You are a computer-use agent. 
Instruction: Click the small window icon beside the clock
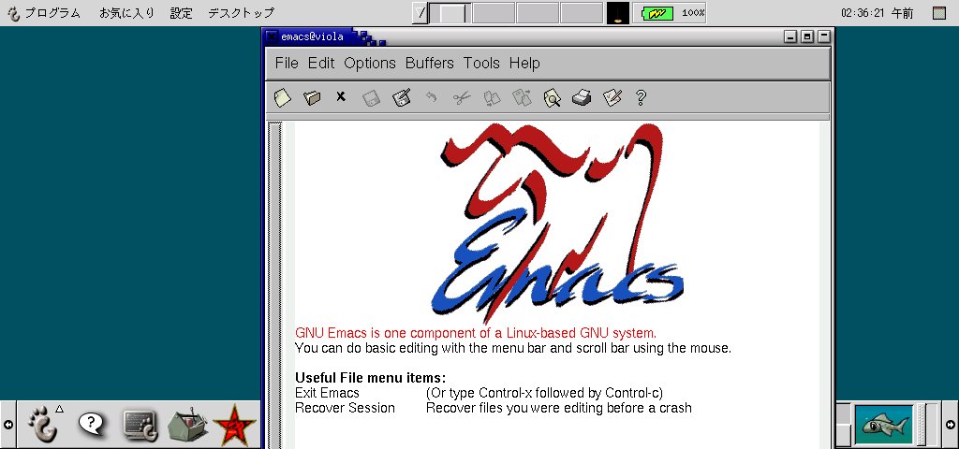coord(938,13)
